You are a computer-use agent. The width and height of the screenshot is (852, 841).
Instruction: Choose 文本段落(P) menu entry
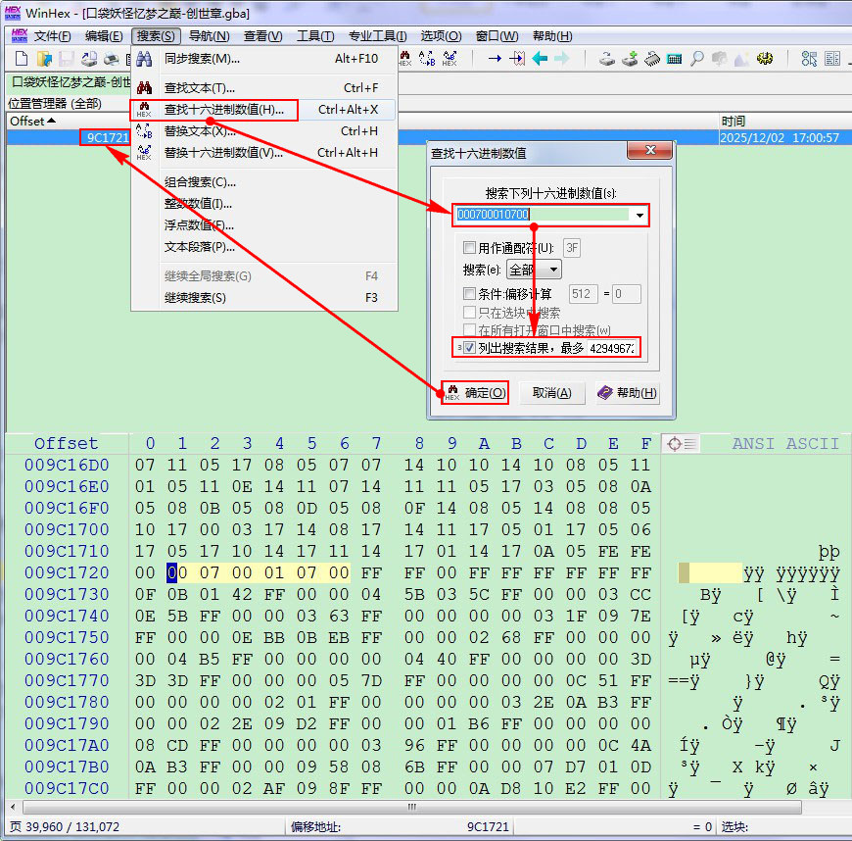[x=264, y=247]
